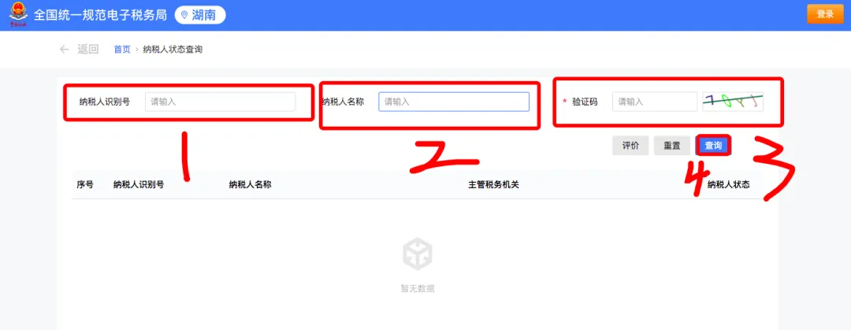
Task: Click the orange 登录 button
Action: pos(825,15)
